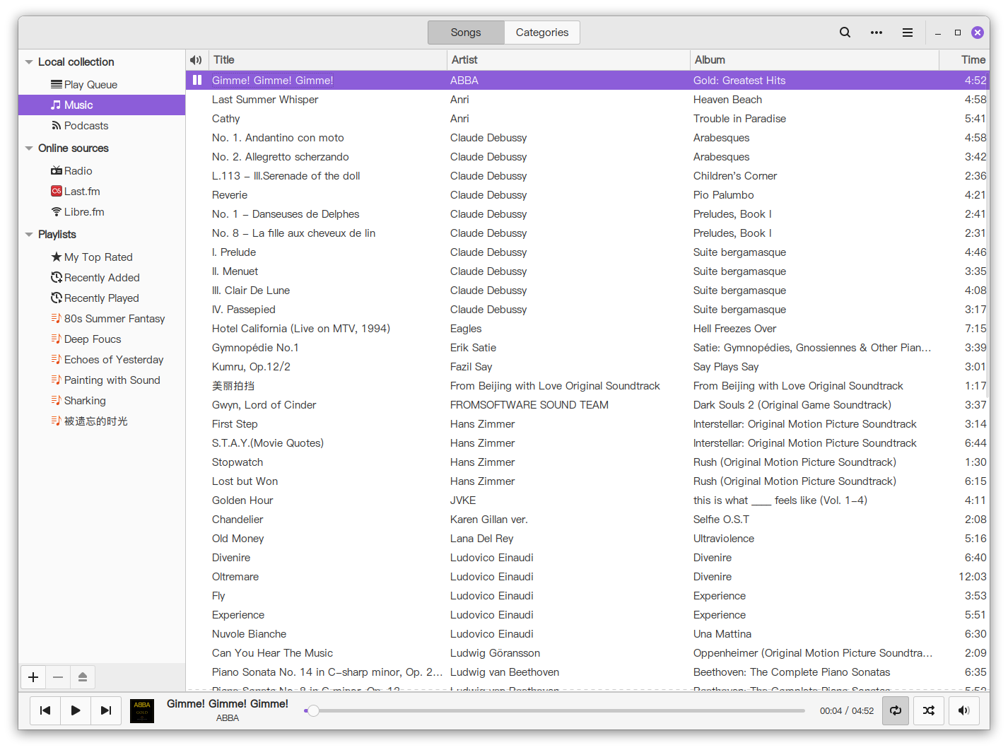1008x750 pixels.
Task: Skip to the previous track
Action: [45, 710]
